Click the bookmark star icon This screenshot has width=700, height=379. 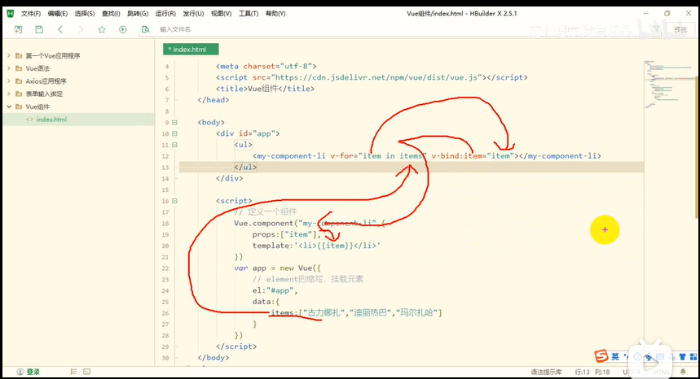tap(102, 29)
